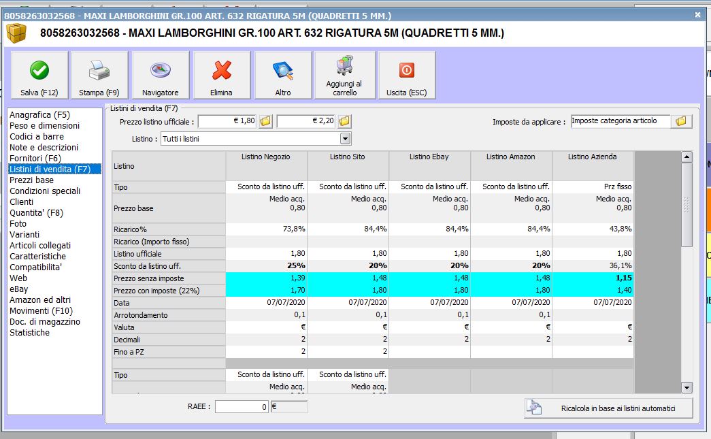Click the official list price € 1,80 field
The width and height of the screenshot is (711, 439).
tap(228, 121)
